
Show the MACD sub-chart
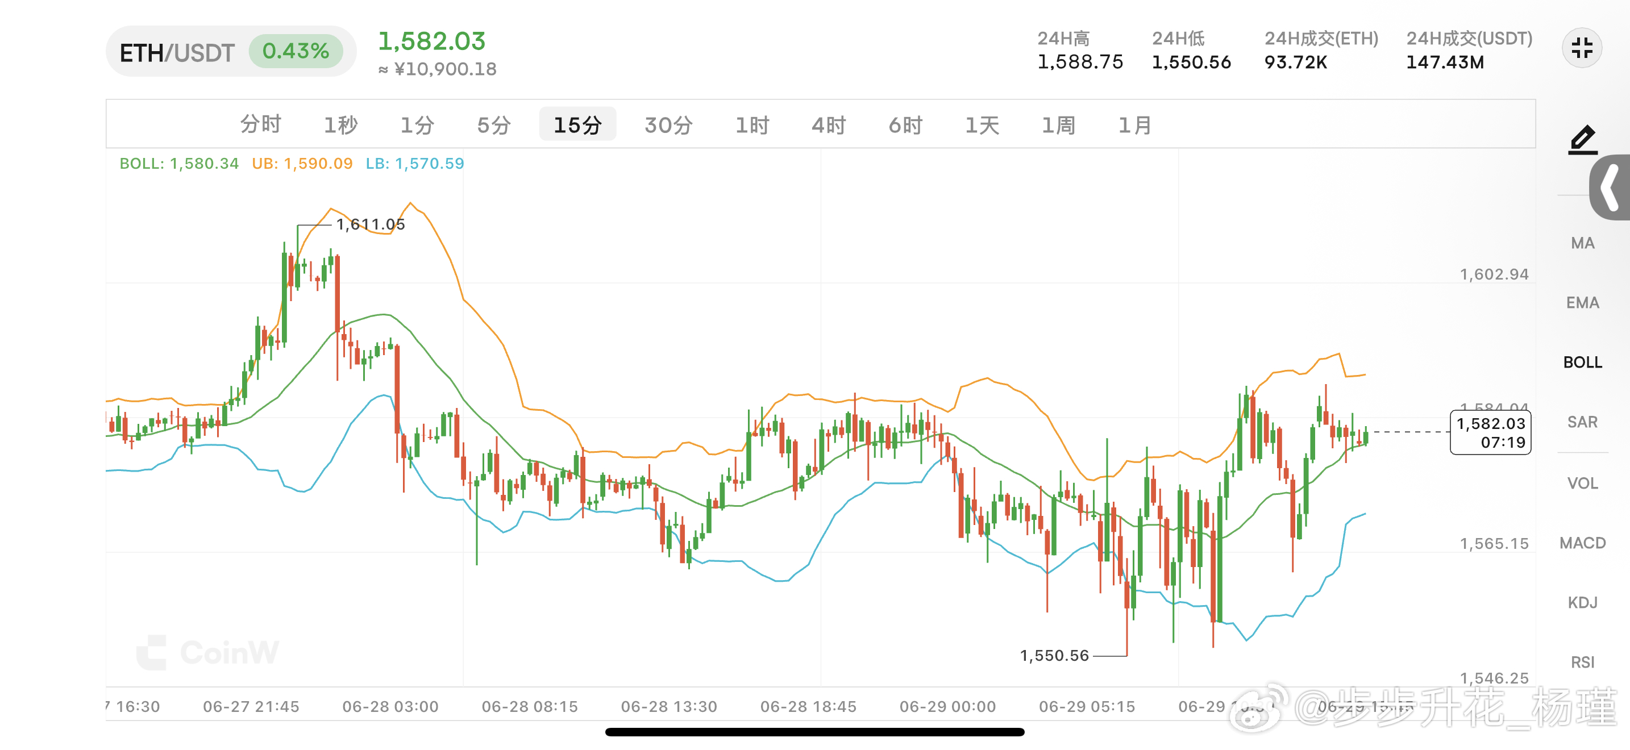(1582, 543)
